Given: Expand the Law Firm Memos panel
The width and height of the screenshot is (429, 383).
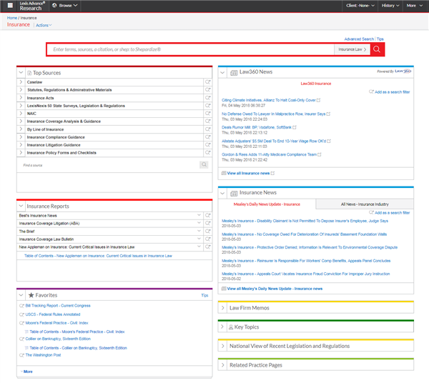Looking at the screenshot, I should point(222,308).
